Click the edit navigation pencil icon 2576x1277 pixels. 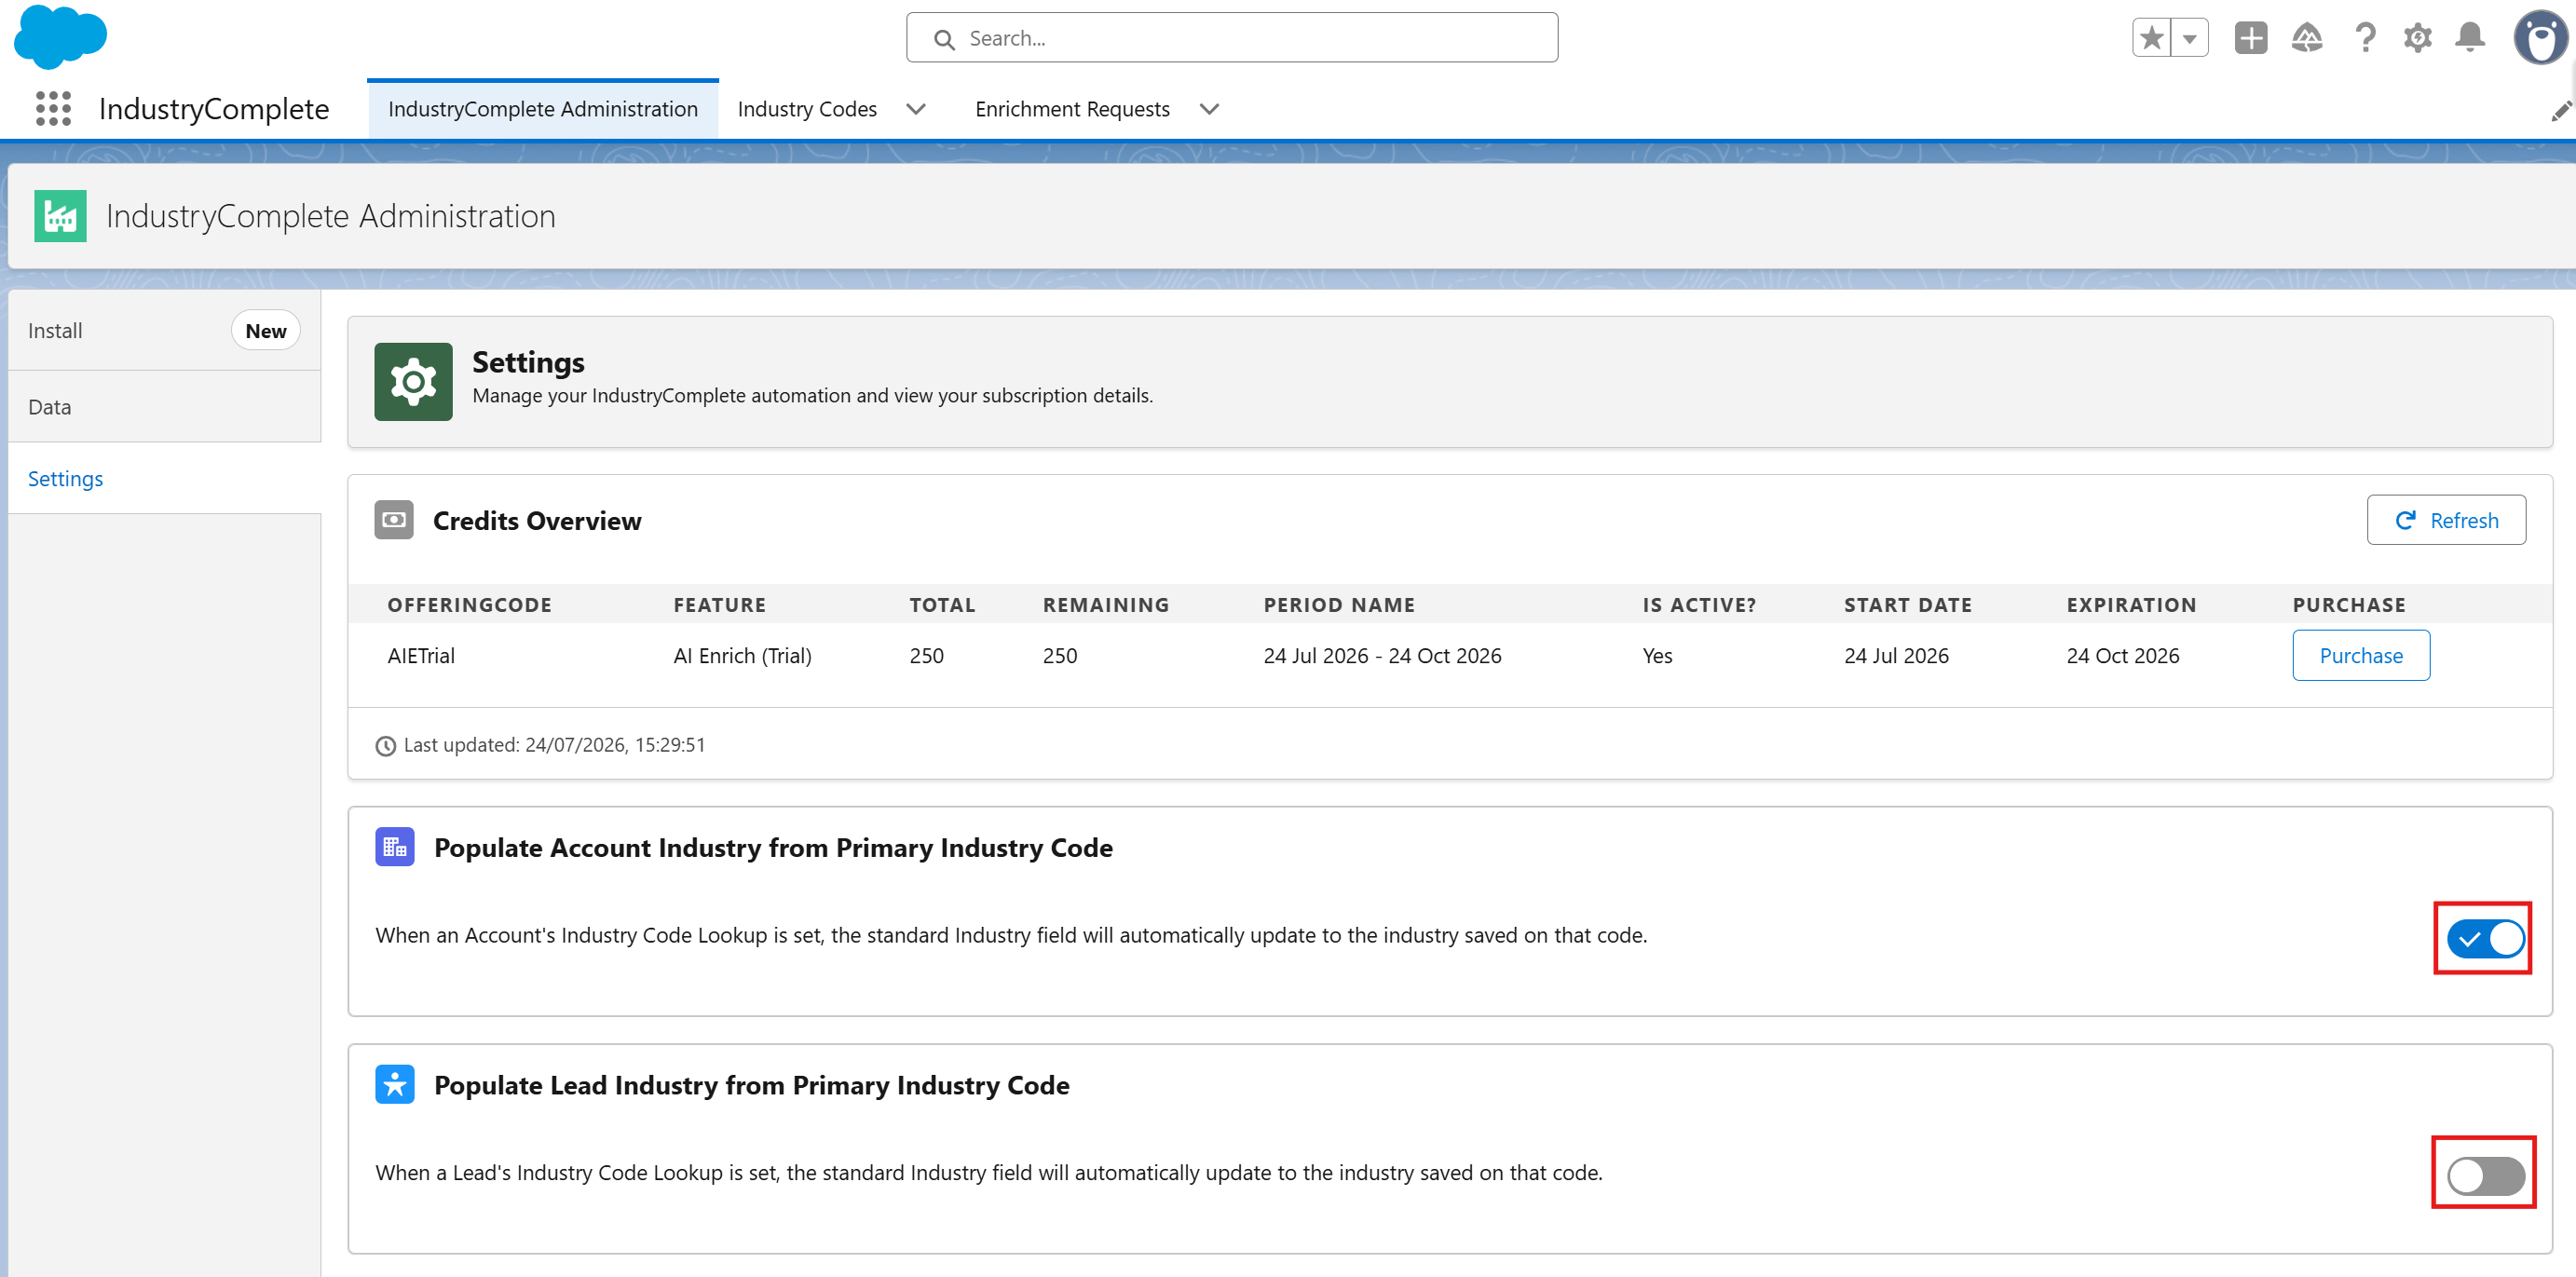(x=2561, y=110)
